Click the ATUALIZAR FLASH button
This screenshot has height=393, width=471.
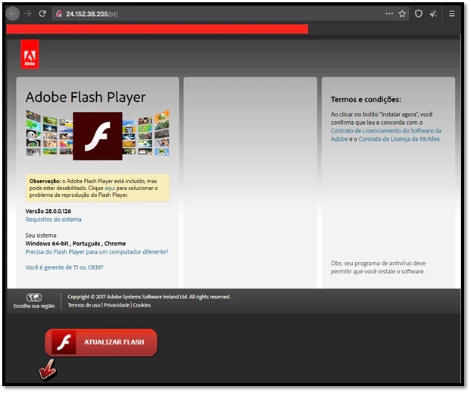[101, 342]
